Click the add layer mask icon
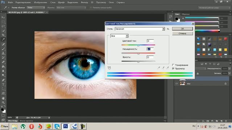This screenshot has height=130, width=232. [x=208, y=121]
